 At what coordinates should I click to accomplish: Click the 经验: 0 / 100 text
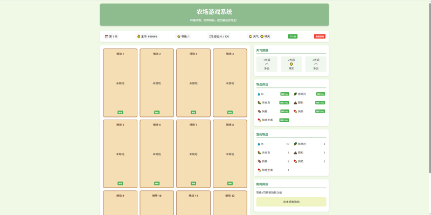coord(221,36)
